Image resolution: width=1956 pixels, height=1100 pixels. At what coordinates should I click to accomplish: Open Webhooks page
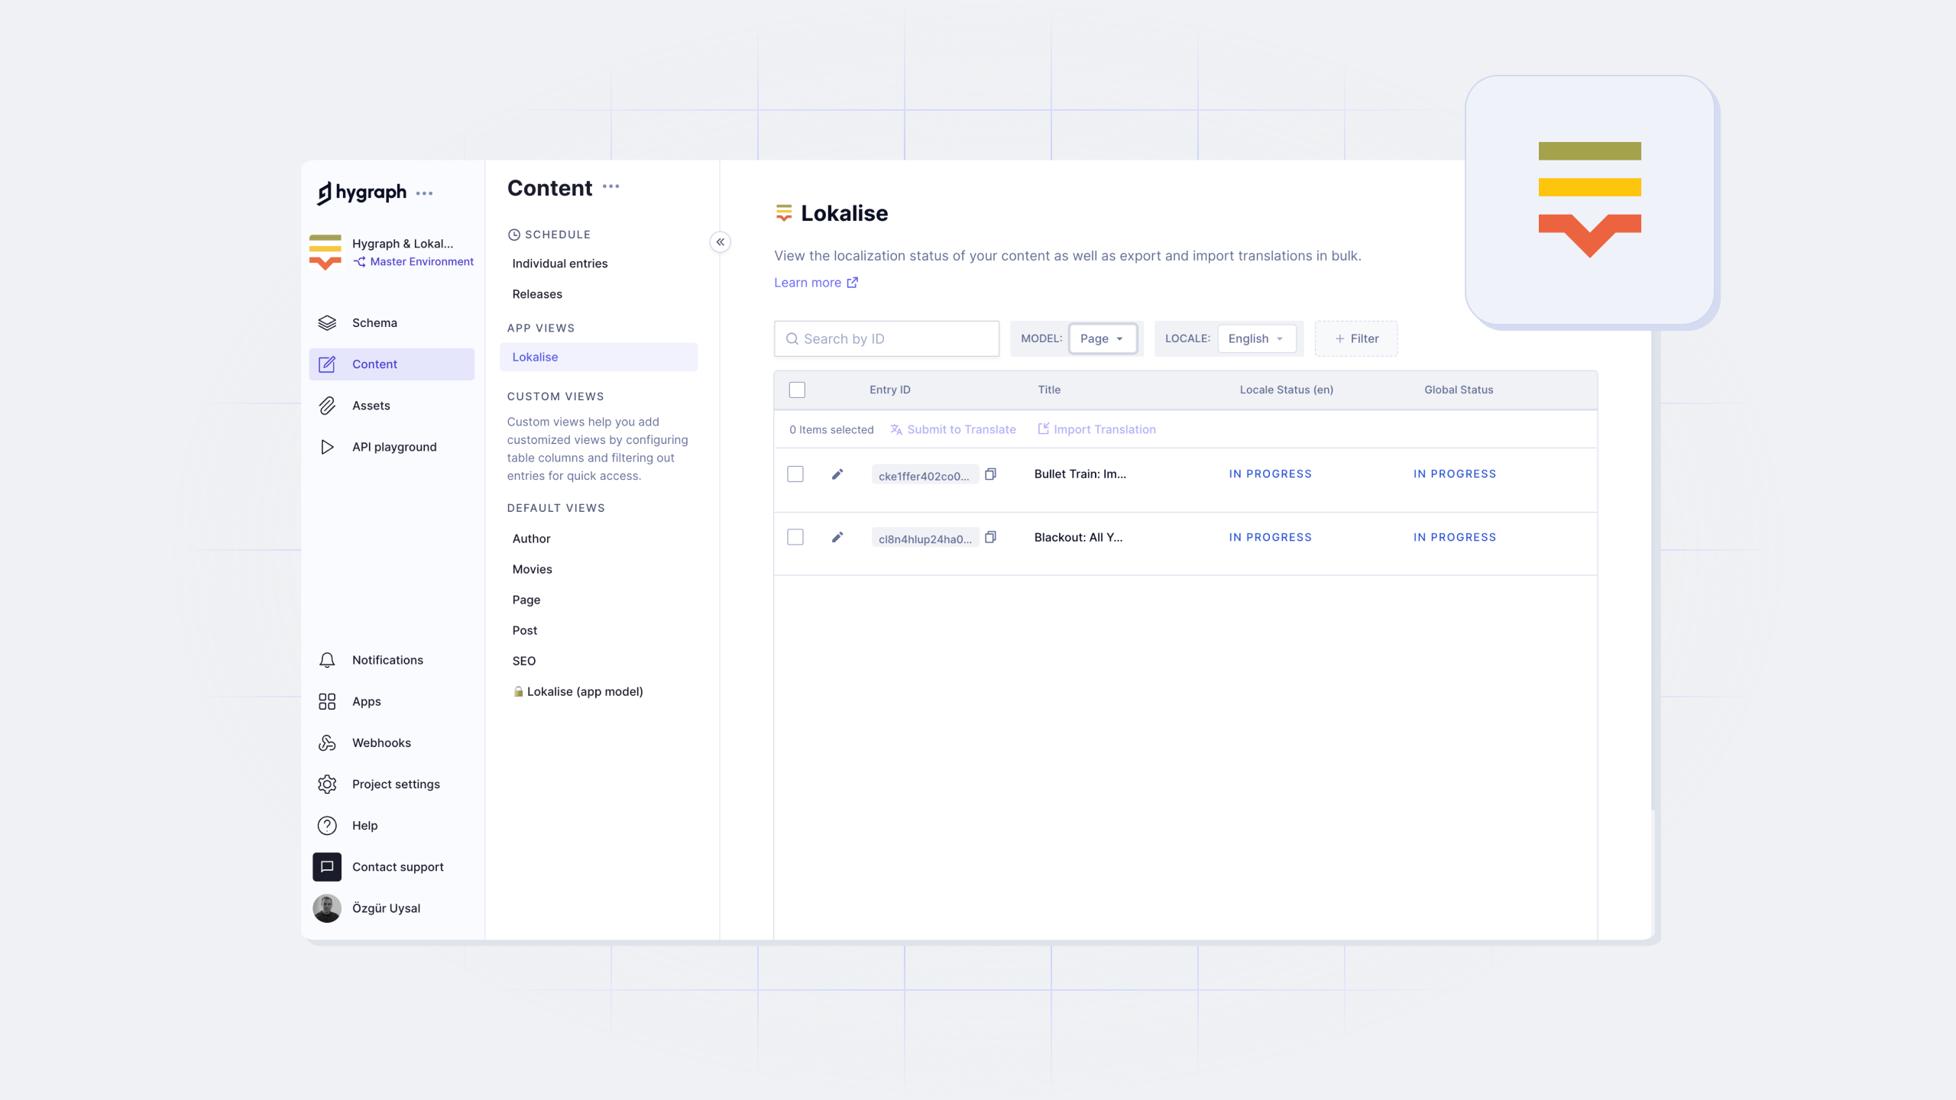[381, 742]
